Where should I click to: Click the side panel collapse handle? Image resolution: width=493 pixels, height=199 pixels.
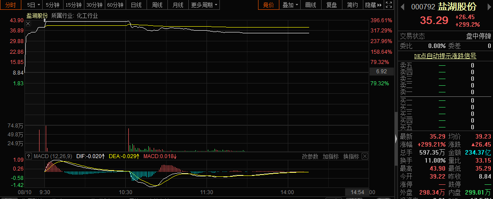396,138
